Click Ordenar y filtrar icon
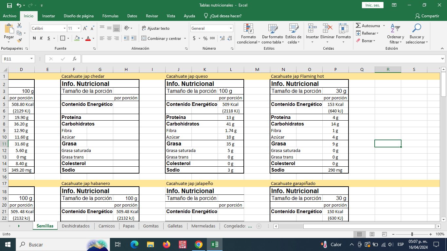Viewport: 447px width, 251px height. 395,29
